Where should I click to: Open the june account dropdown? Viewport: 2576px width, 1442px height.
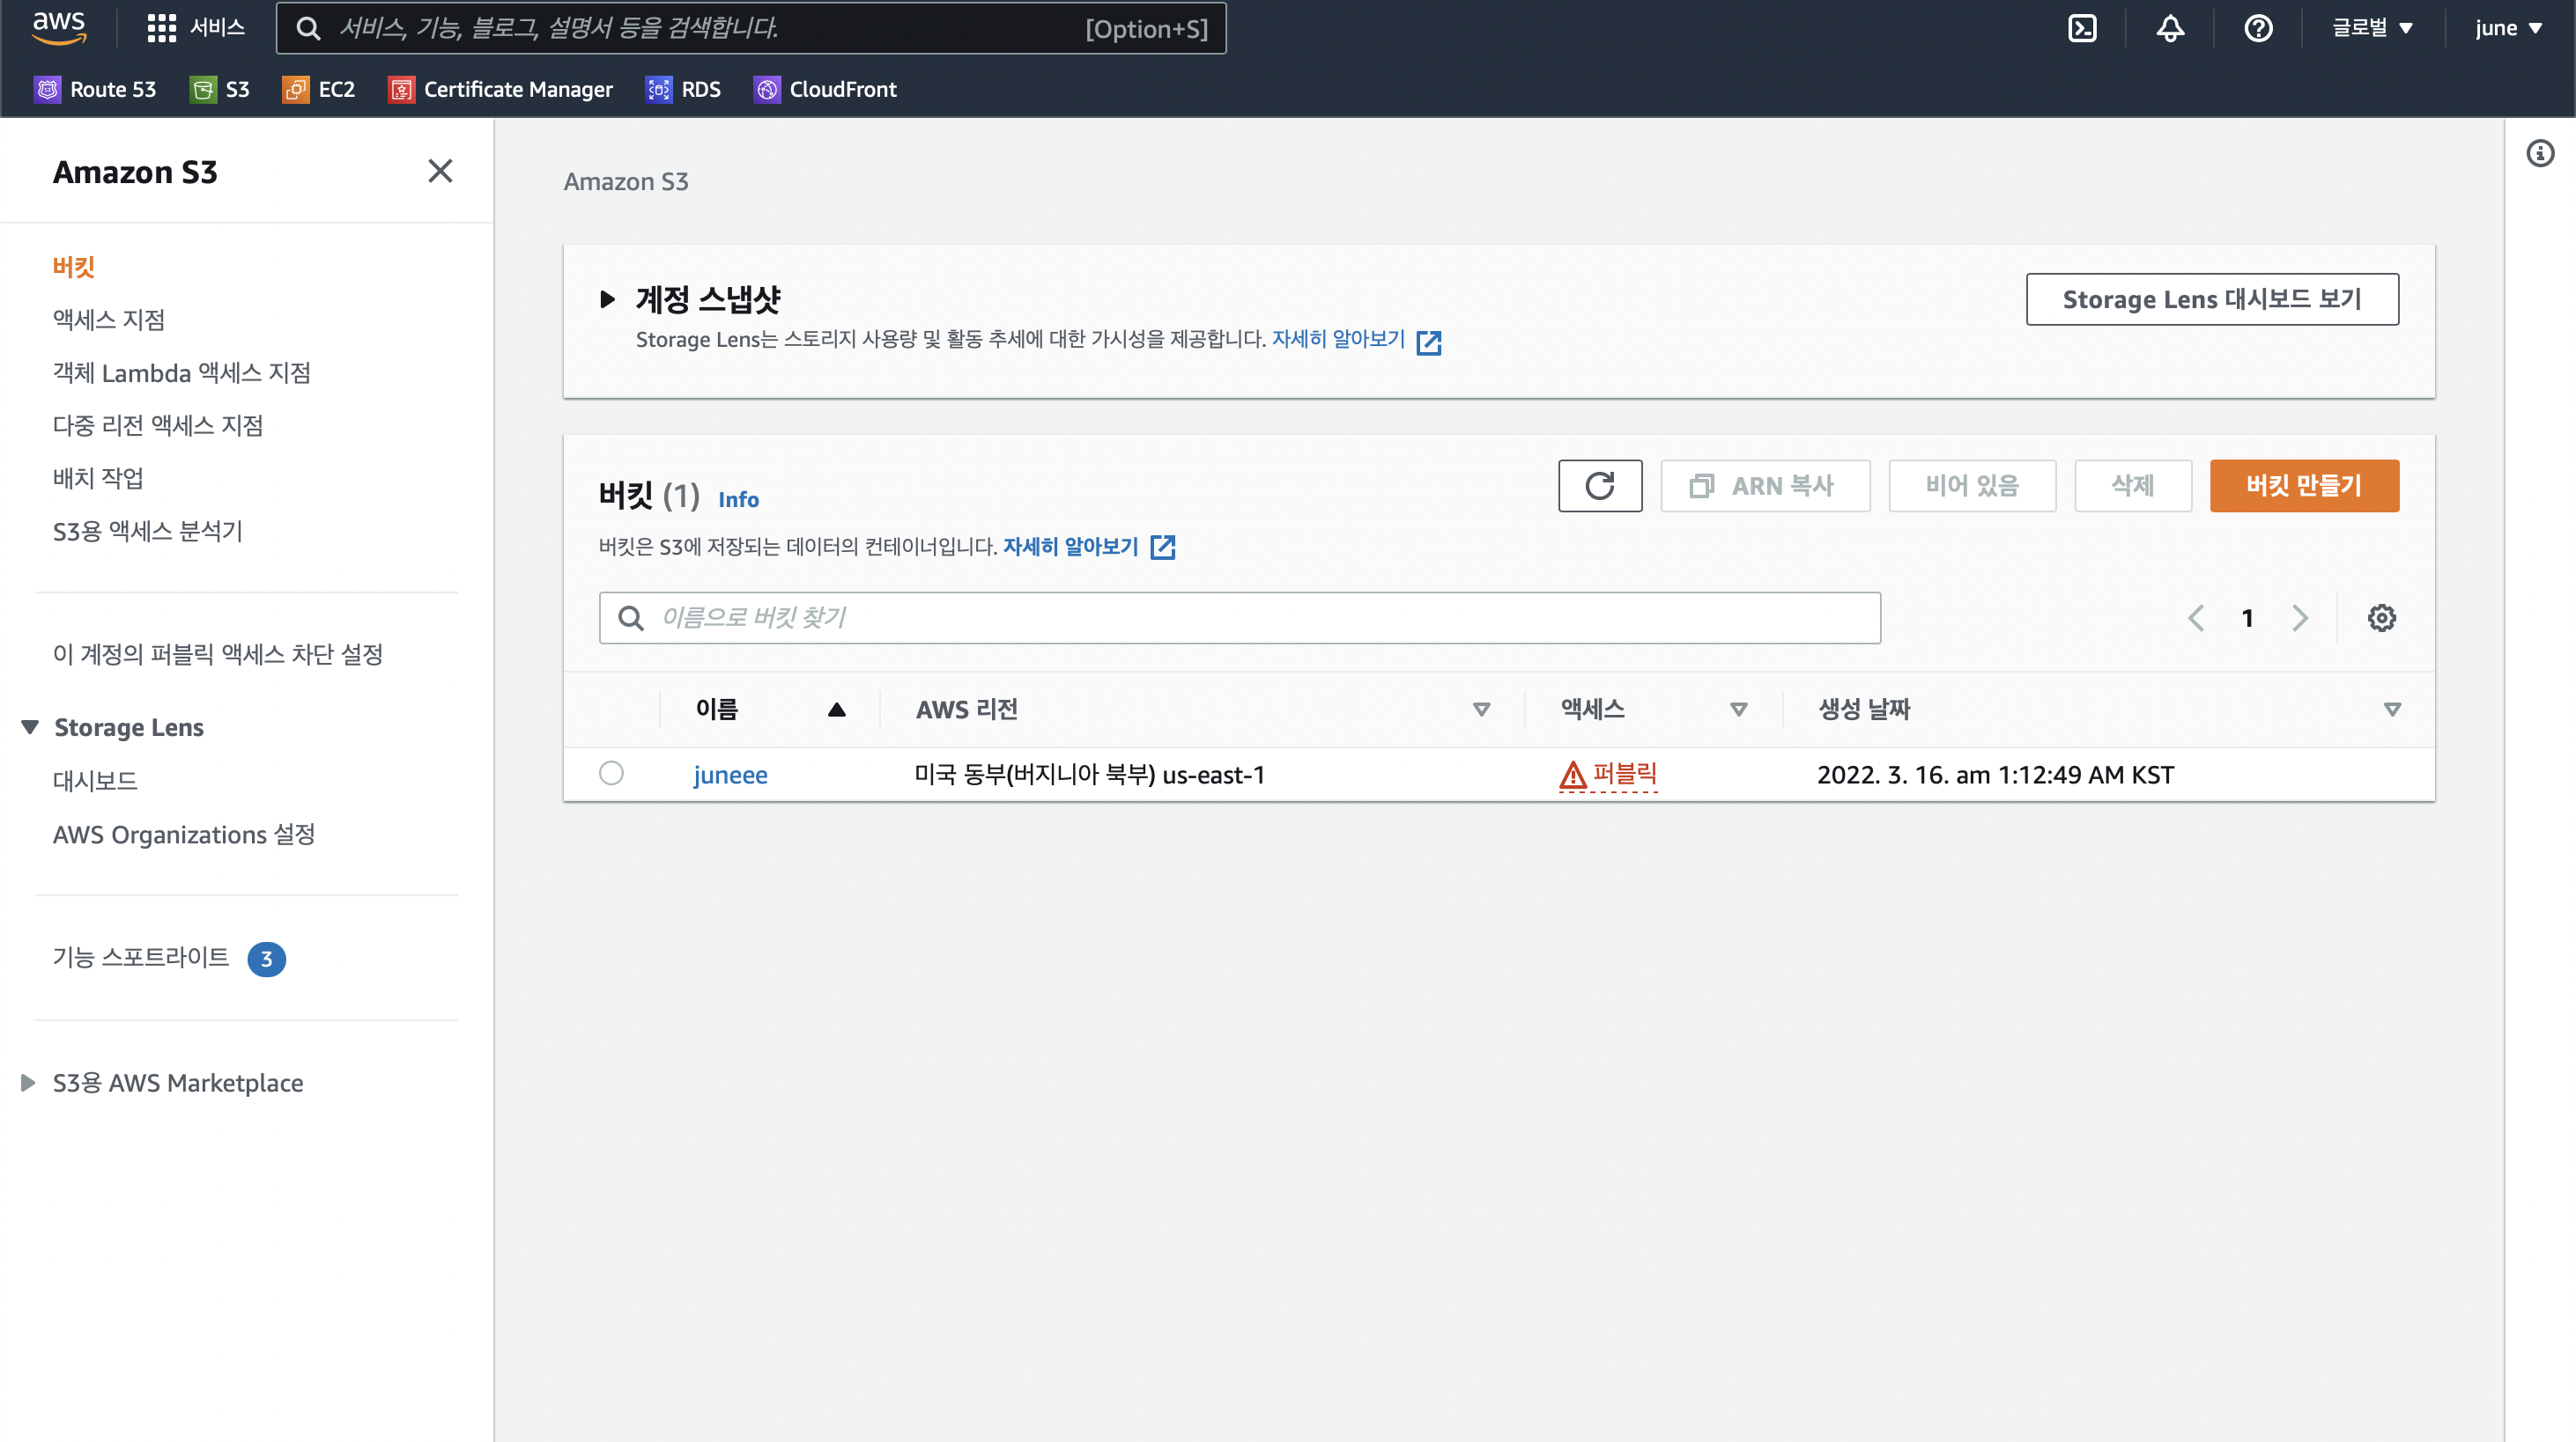pyautogui.click(x=2509, y=28)
